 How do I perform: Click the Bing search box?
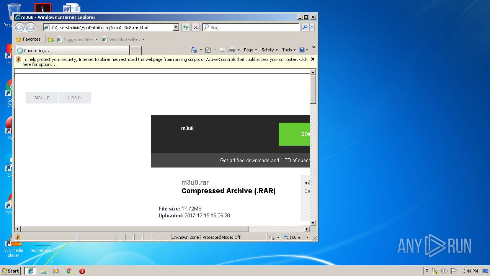[251, 28]
